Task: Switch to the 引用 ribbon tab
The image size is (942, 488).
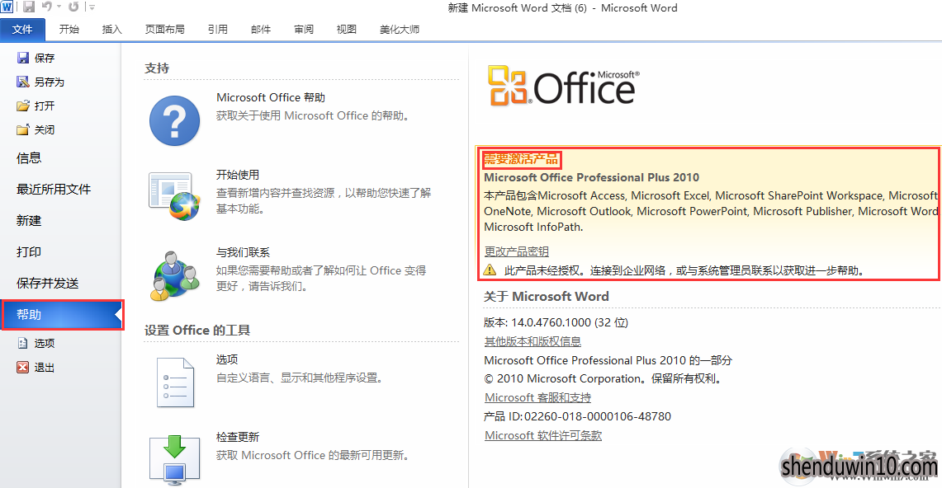Action: pyautogui.click(x=217, y=30)
